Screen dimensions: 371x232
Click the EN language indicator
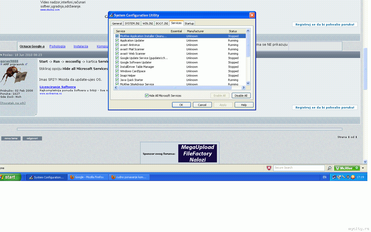tap(325, 177)
